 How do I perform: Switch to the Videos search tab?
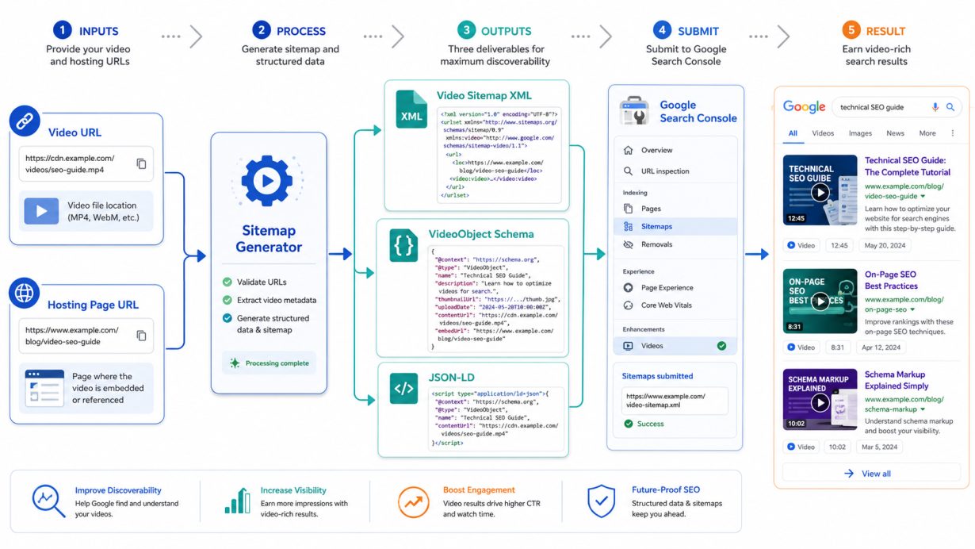coord(823,133)
